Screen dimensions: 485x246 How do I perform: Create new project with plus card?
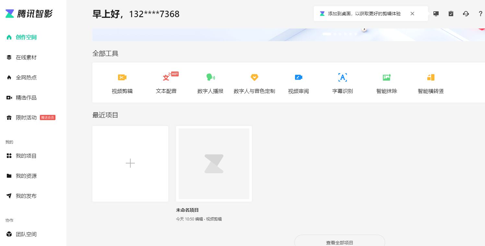130,163
